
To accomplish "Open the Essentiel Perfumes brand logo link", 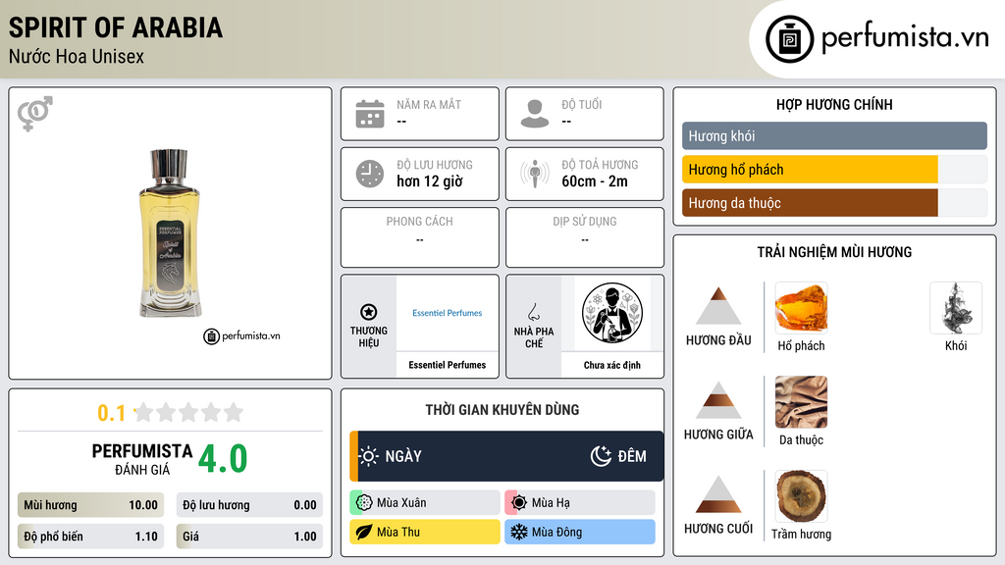I will [x=447, y=313].
